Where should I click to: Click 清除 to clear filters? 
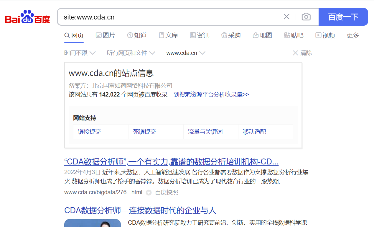click(302, 53)
